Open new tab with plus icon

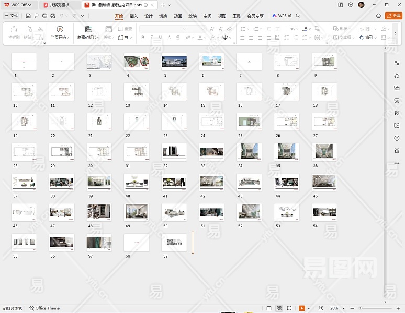(163, 5)
